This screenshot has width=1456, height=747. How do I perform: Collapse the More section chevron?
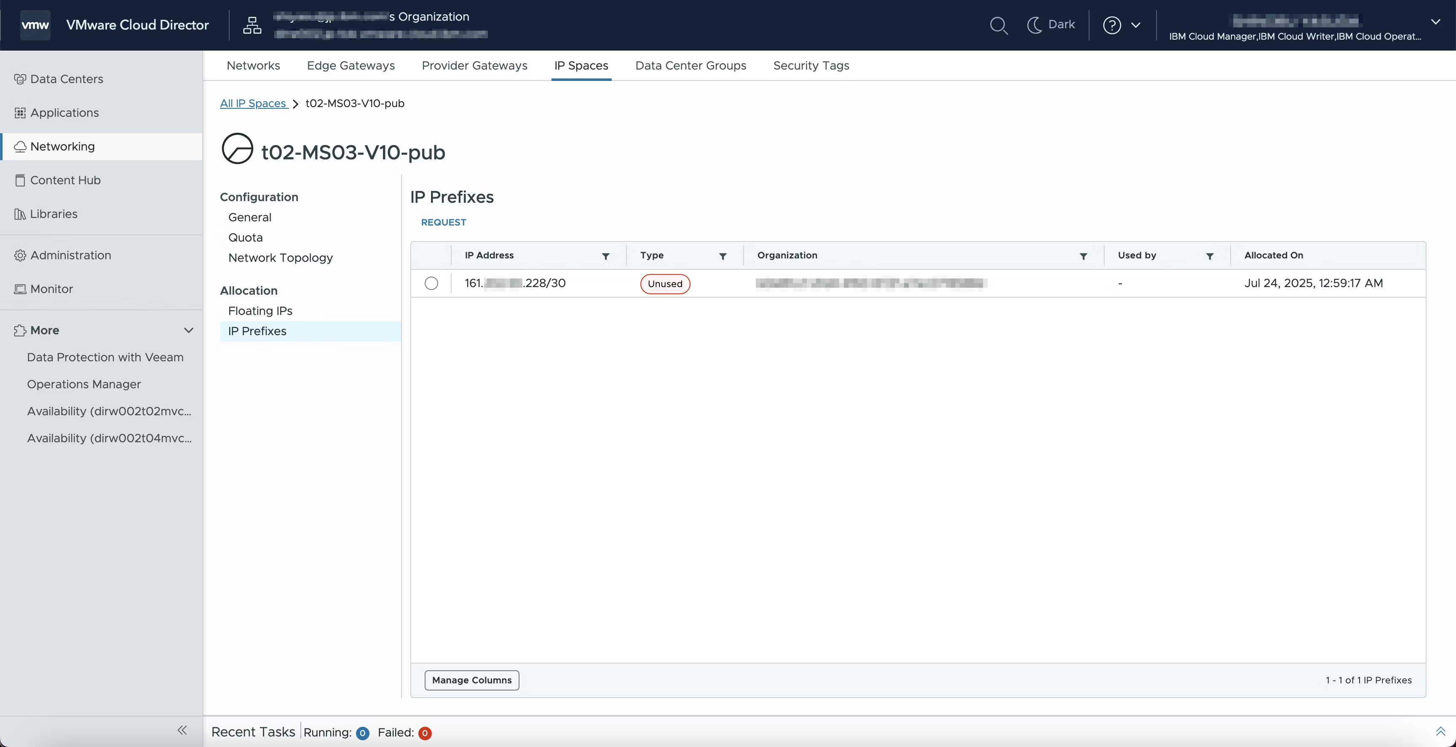(x=189, y=330)
